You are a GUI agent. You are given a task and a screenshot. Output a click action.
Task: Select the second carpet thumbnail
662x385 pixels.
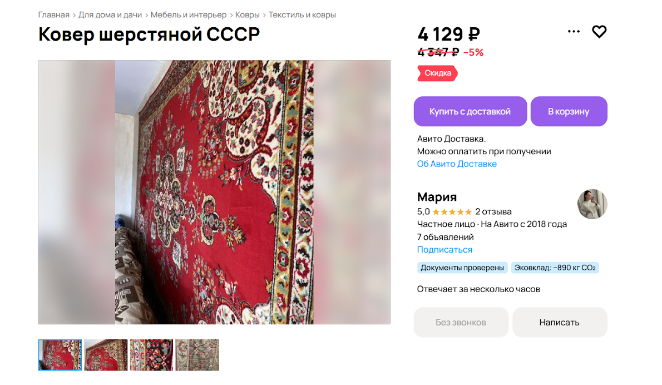[x=106, y=355]
